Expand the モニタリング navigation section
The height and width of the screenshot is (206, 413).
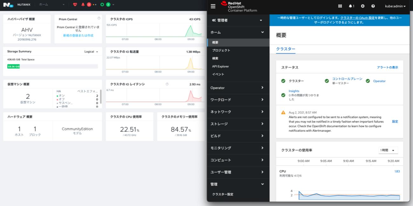click(238, 148)
